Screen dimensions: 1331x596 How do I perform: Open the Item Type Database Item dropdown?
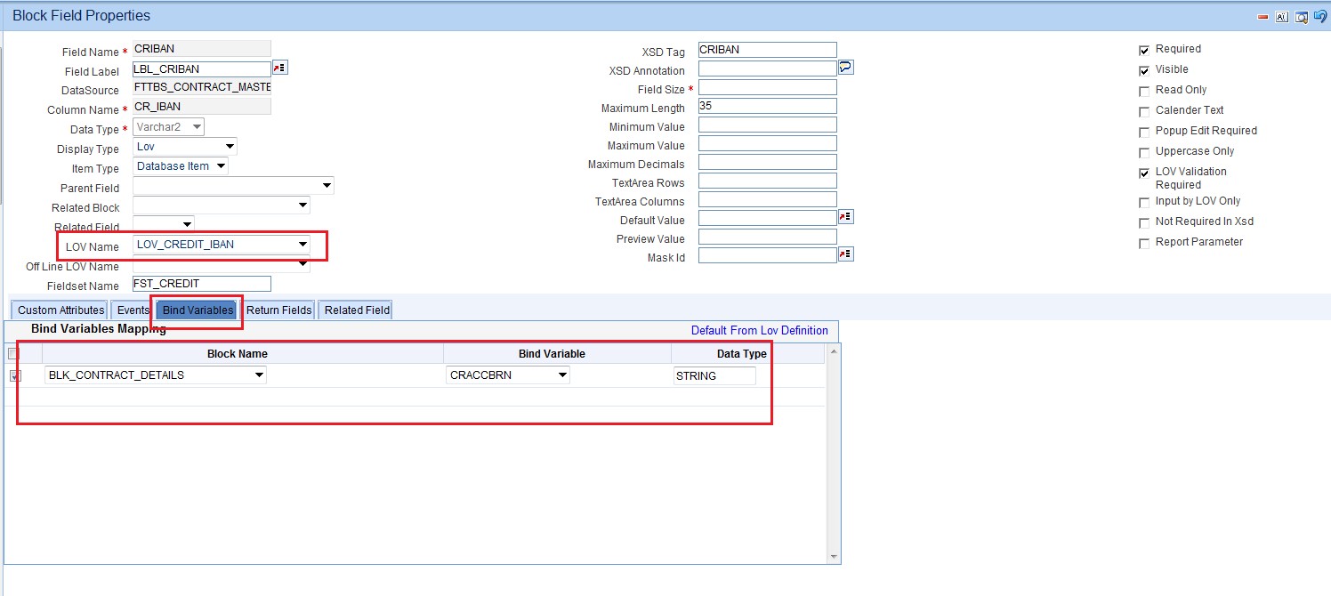tap(181, 165)
